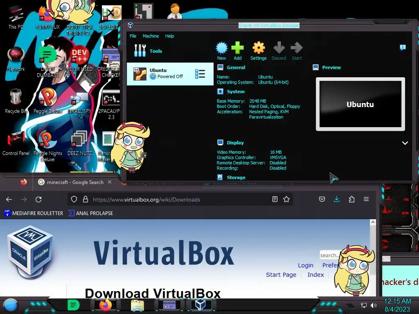Open the FURRY FUX desktop icon
Viewport: 419px width, 314px height.
coord(47,17)
